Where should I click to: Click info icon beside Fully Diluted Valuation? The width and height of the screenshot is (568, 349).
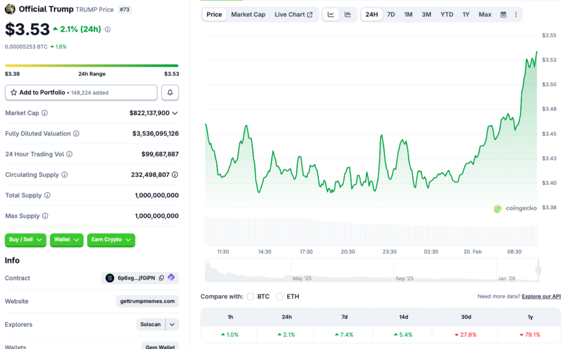[x=76, y=134]
